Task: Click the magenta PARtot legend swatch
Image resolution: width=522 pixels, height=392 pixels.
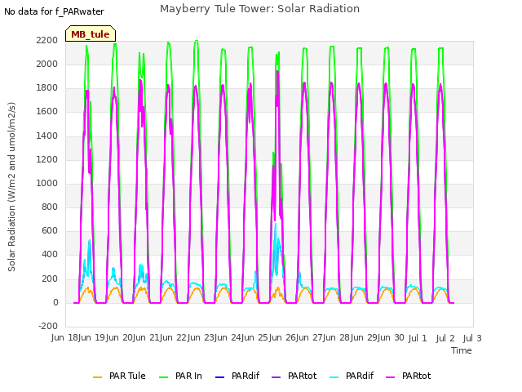Action: point(390,377)
